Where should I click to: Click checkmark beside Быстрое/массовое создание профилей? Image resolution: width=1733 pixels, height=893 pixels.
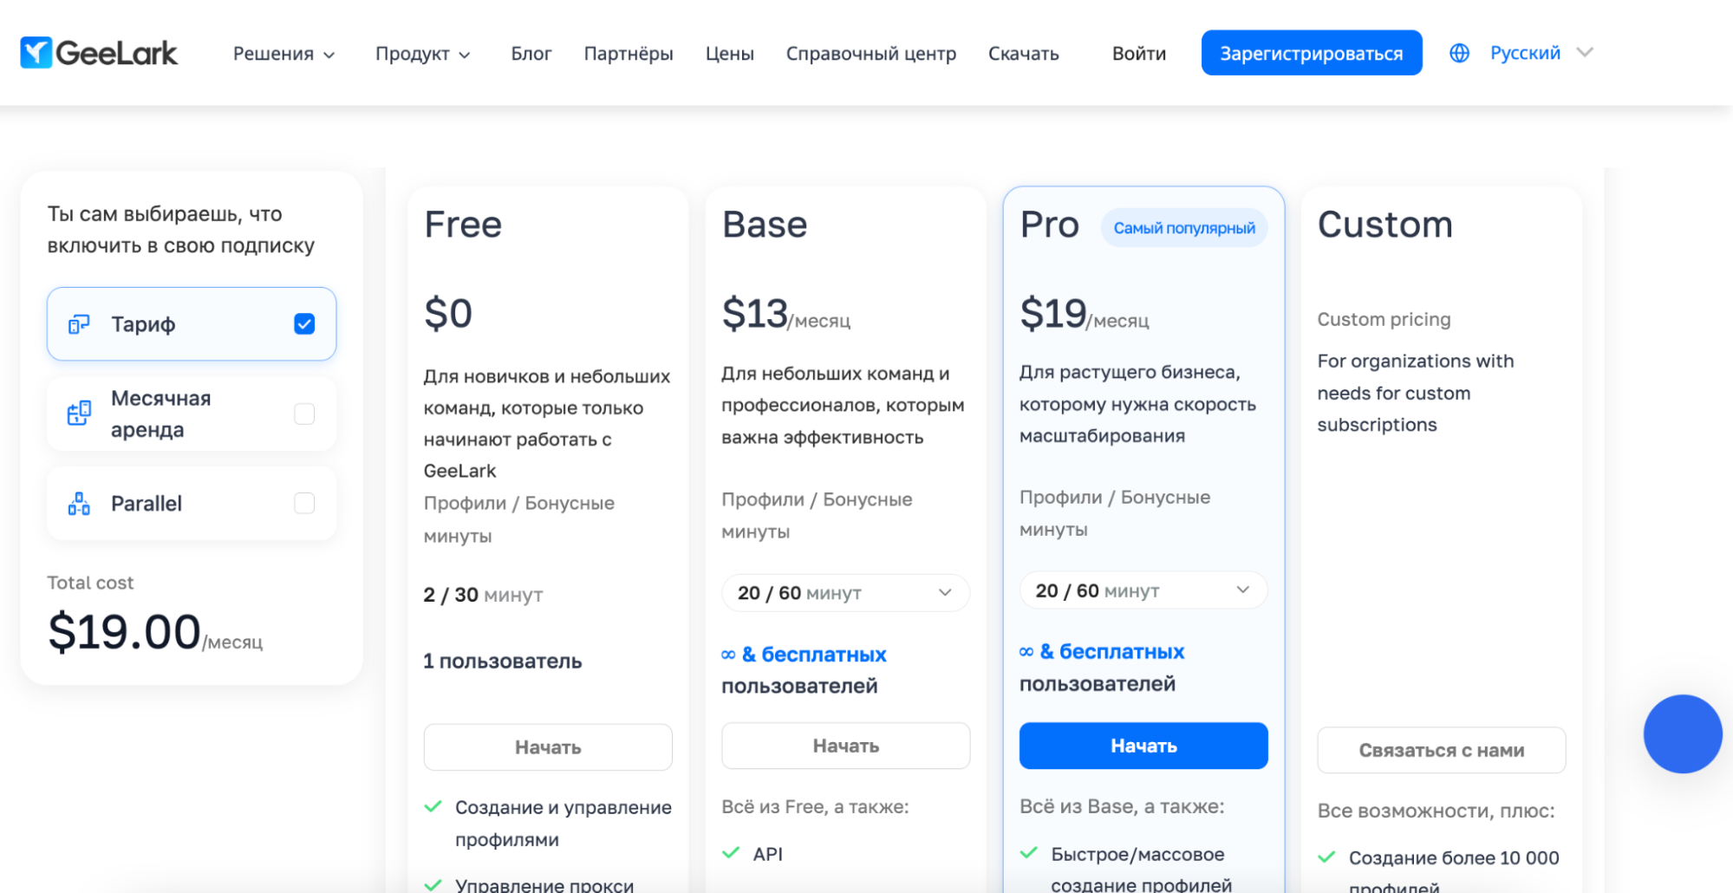(1029, 853)
